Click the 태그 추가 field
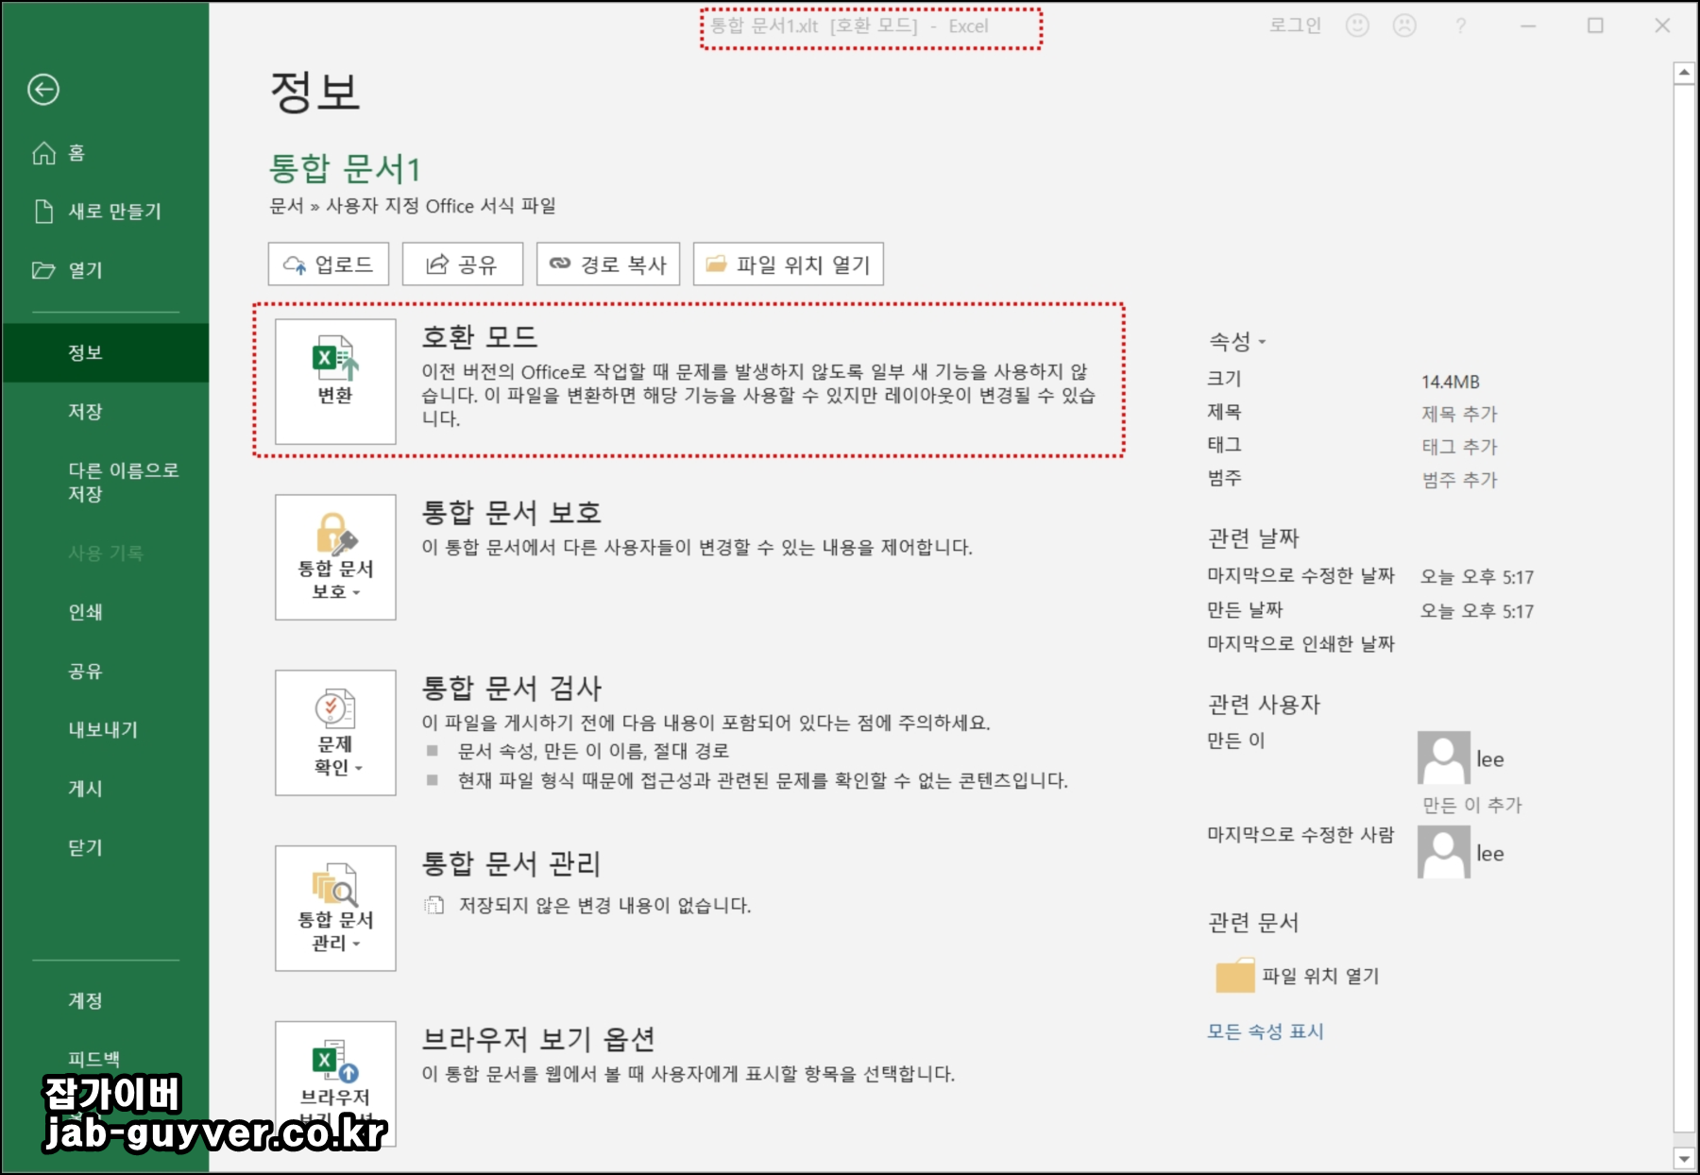 coord(1460,447)
